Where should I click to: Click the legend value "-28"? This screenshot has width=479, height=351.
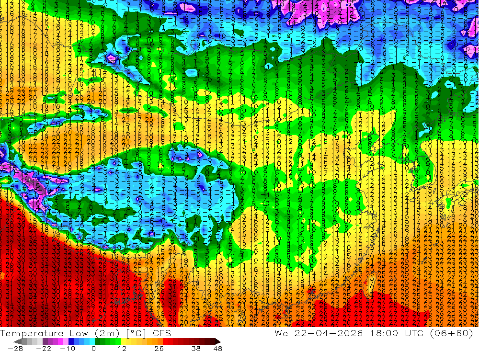point(15,348)
